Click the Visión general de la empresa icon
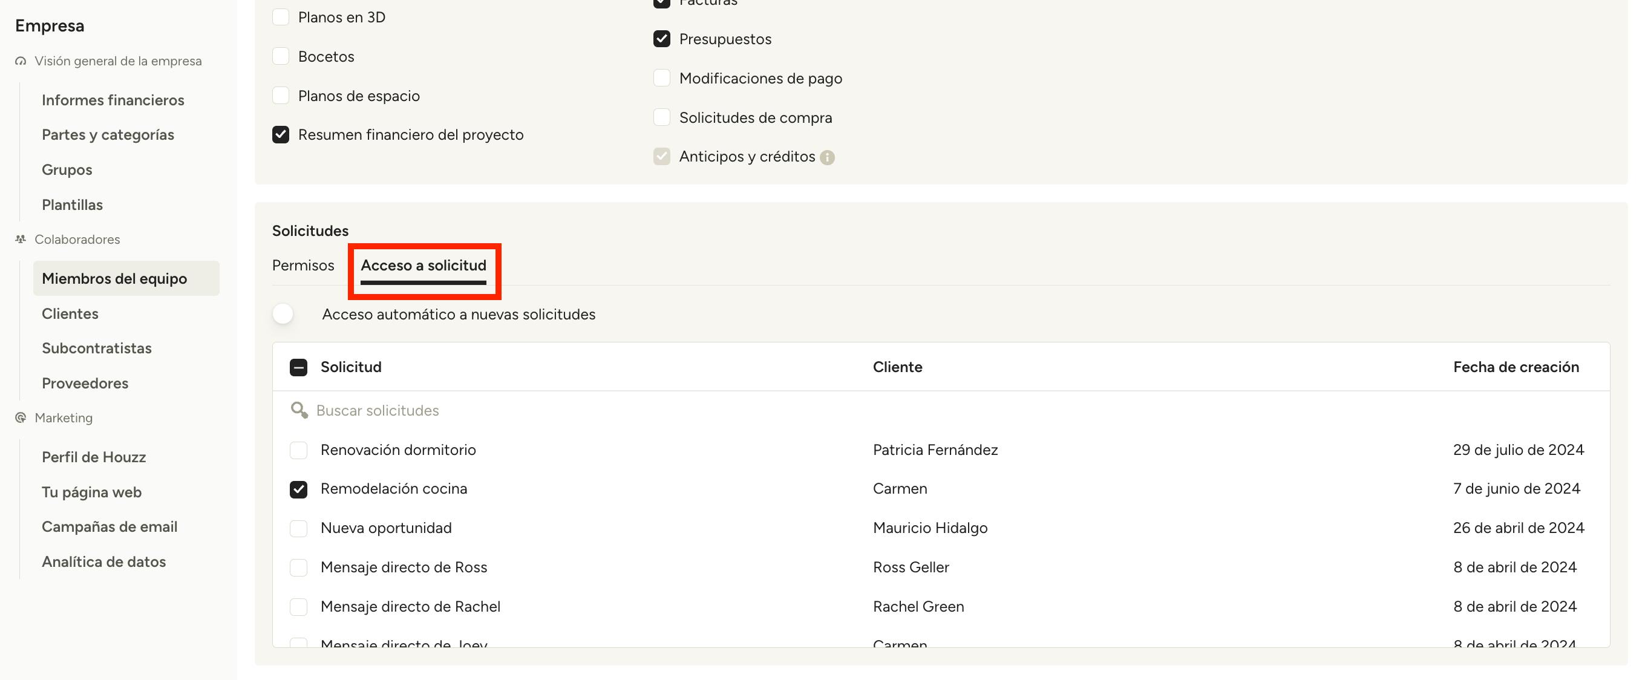The image size is (1642, 680). [21, 61]
